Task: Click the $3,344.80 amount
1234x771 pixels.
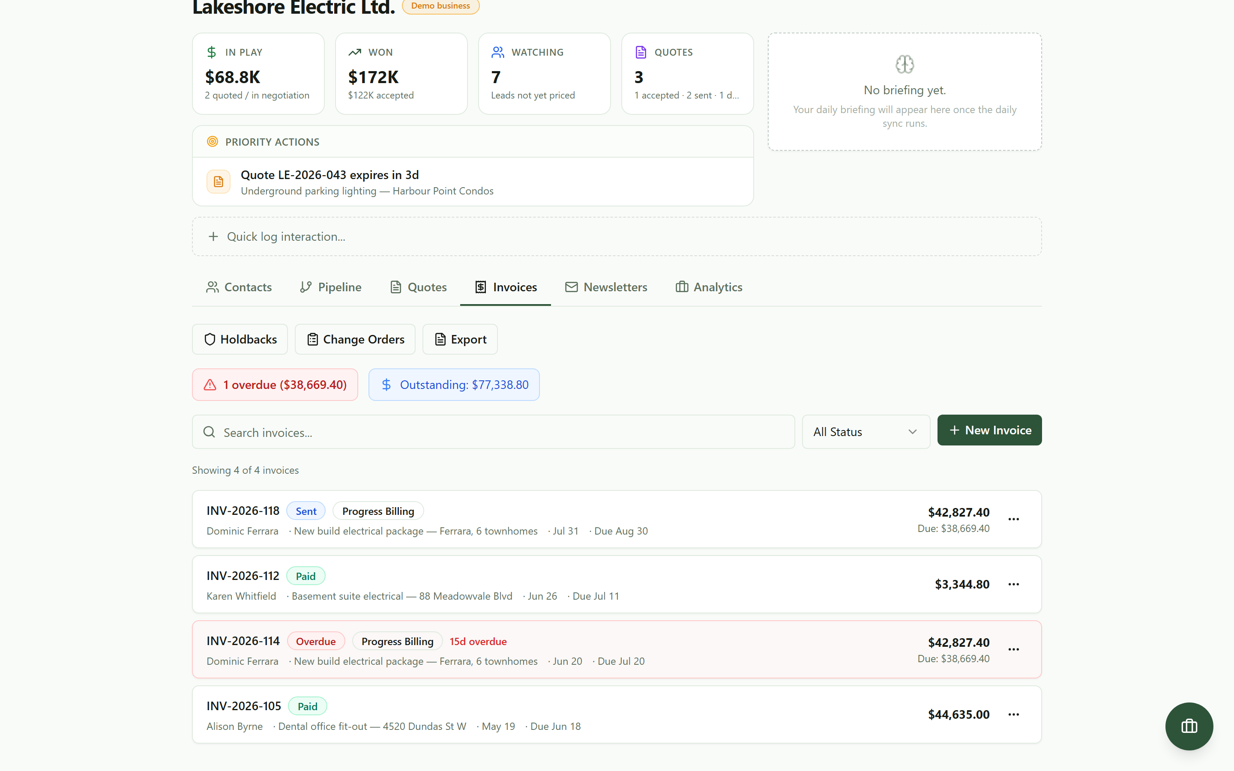Action: (x=961, y=584)
